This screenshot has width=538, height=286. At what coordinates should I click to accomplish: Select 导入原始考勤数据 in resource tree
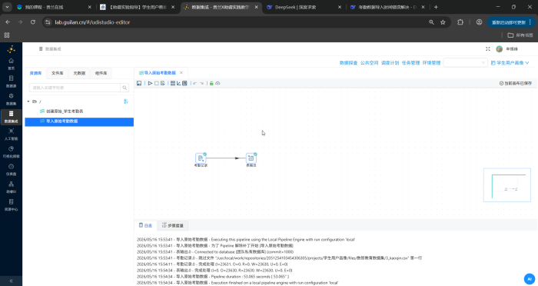point(79,121)
